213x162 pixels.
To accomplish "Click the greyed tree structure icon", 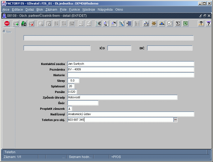I will (137, 24).
